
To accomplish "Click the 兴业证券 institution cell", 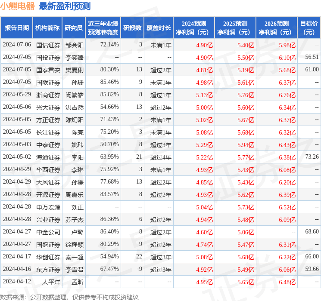I will tap(48, 219).
